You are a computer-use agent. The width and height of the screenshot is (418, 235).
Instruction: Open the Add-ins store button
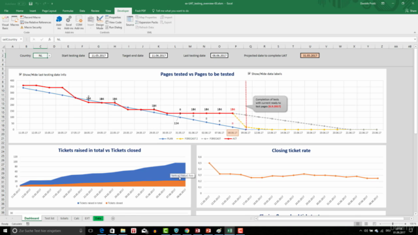[x=59, y=22]
